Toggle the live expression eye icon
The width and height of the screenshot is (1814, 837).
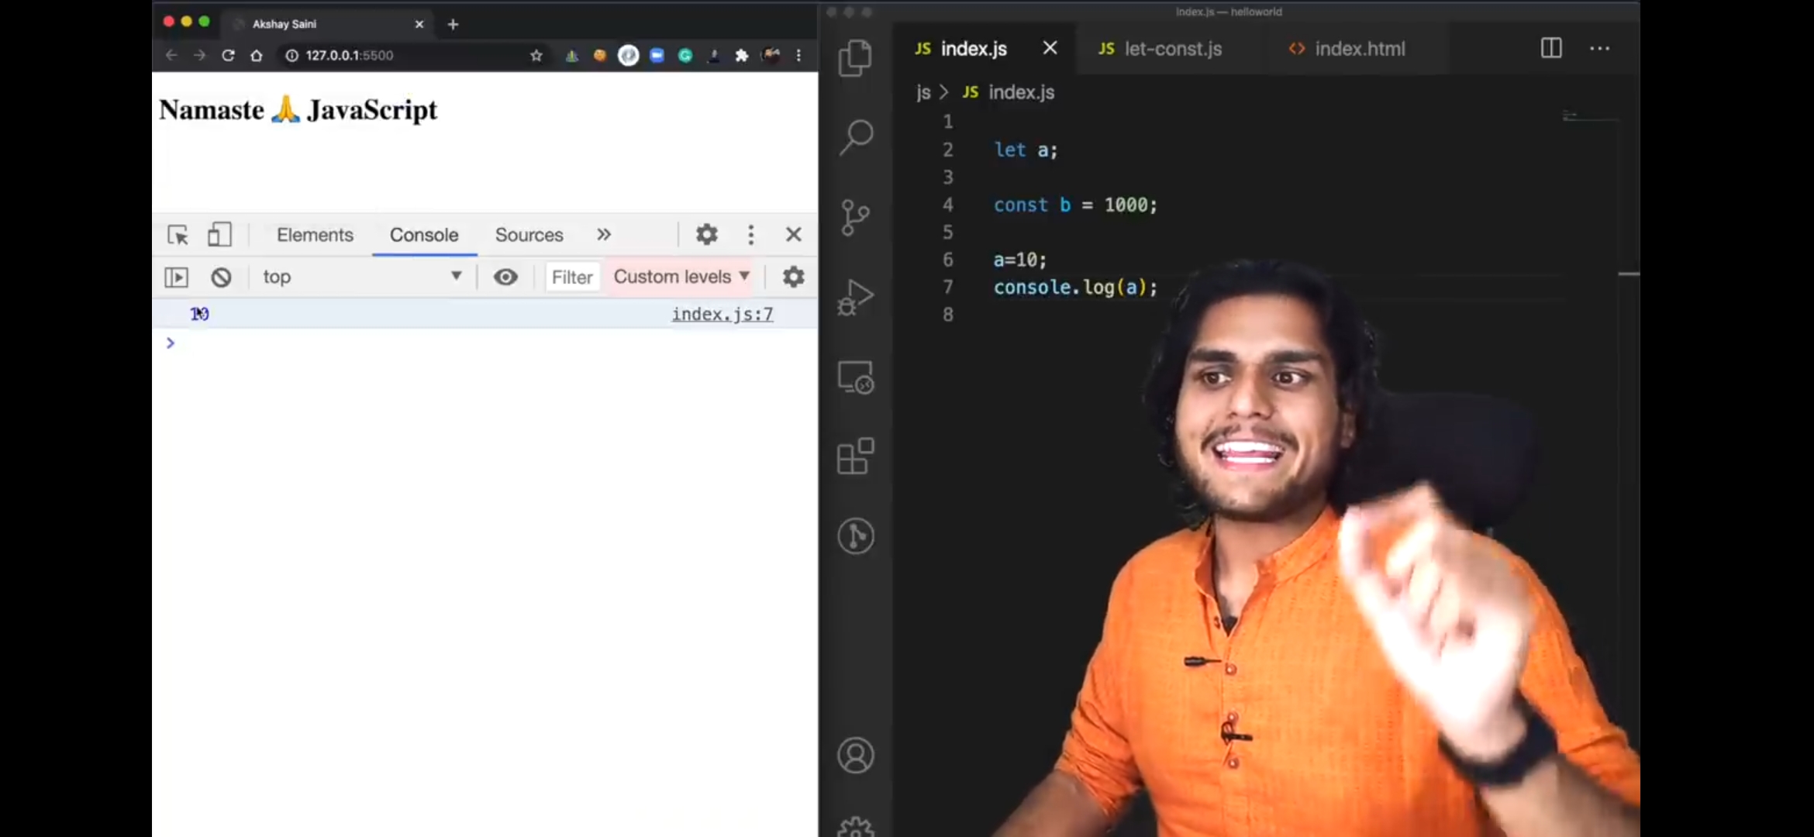pyautogui.click(x=505, y=277)
